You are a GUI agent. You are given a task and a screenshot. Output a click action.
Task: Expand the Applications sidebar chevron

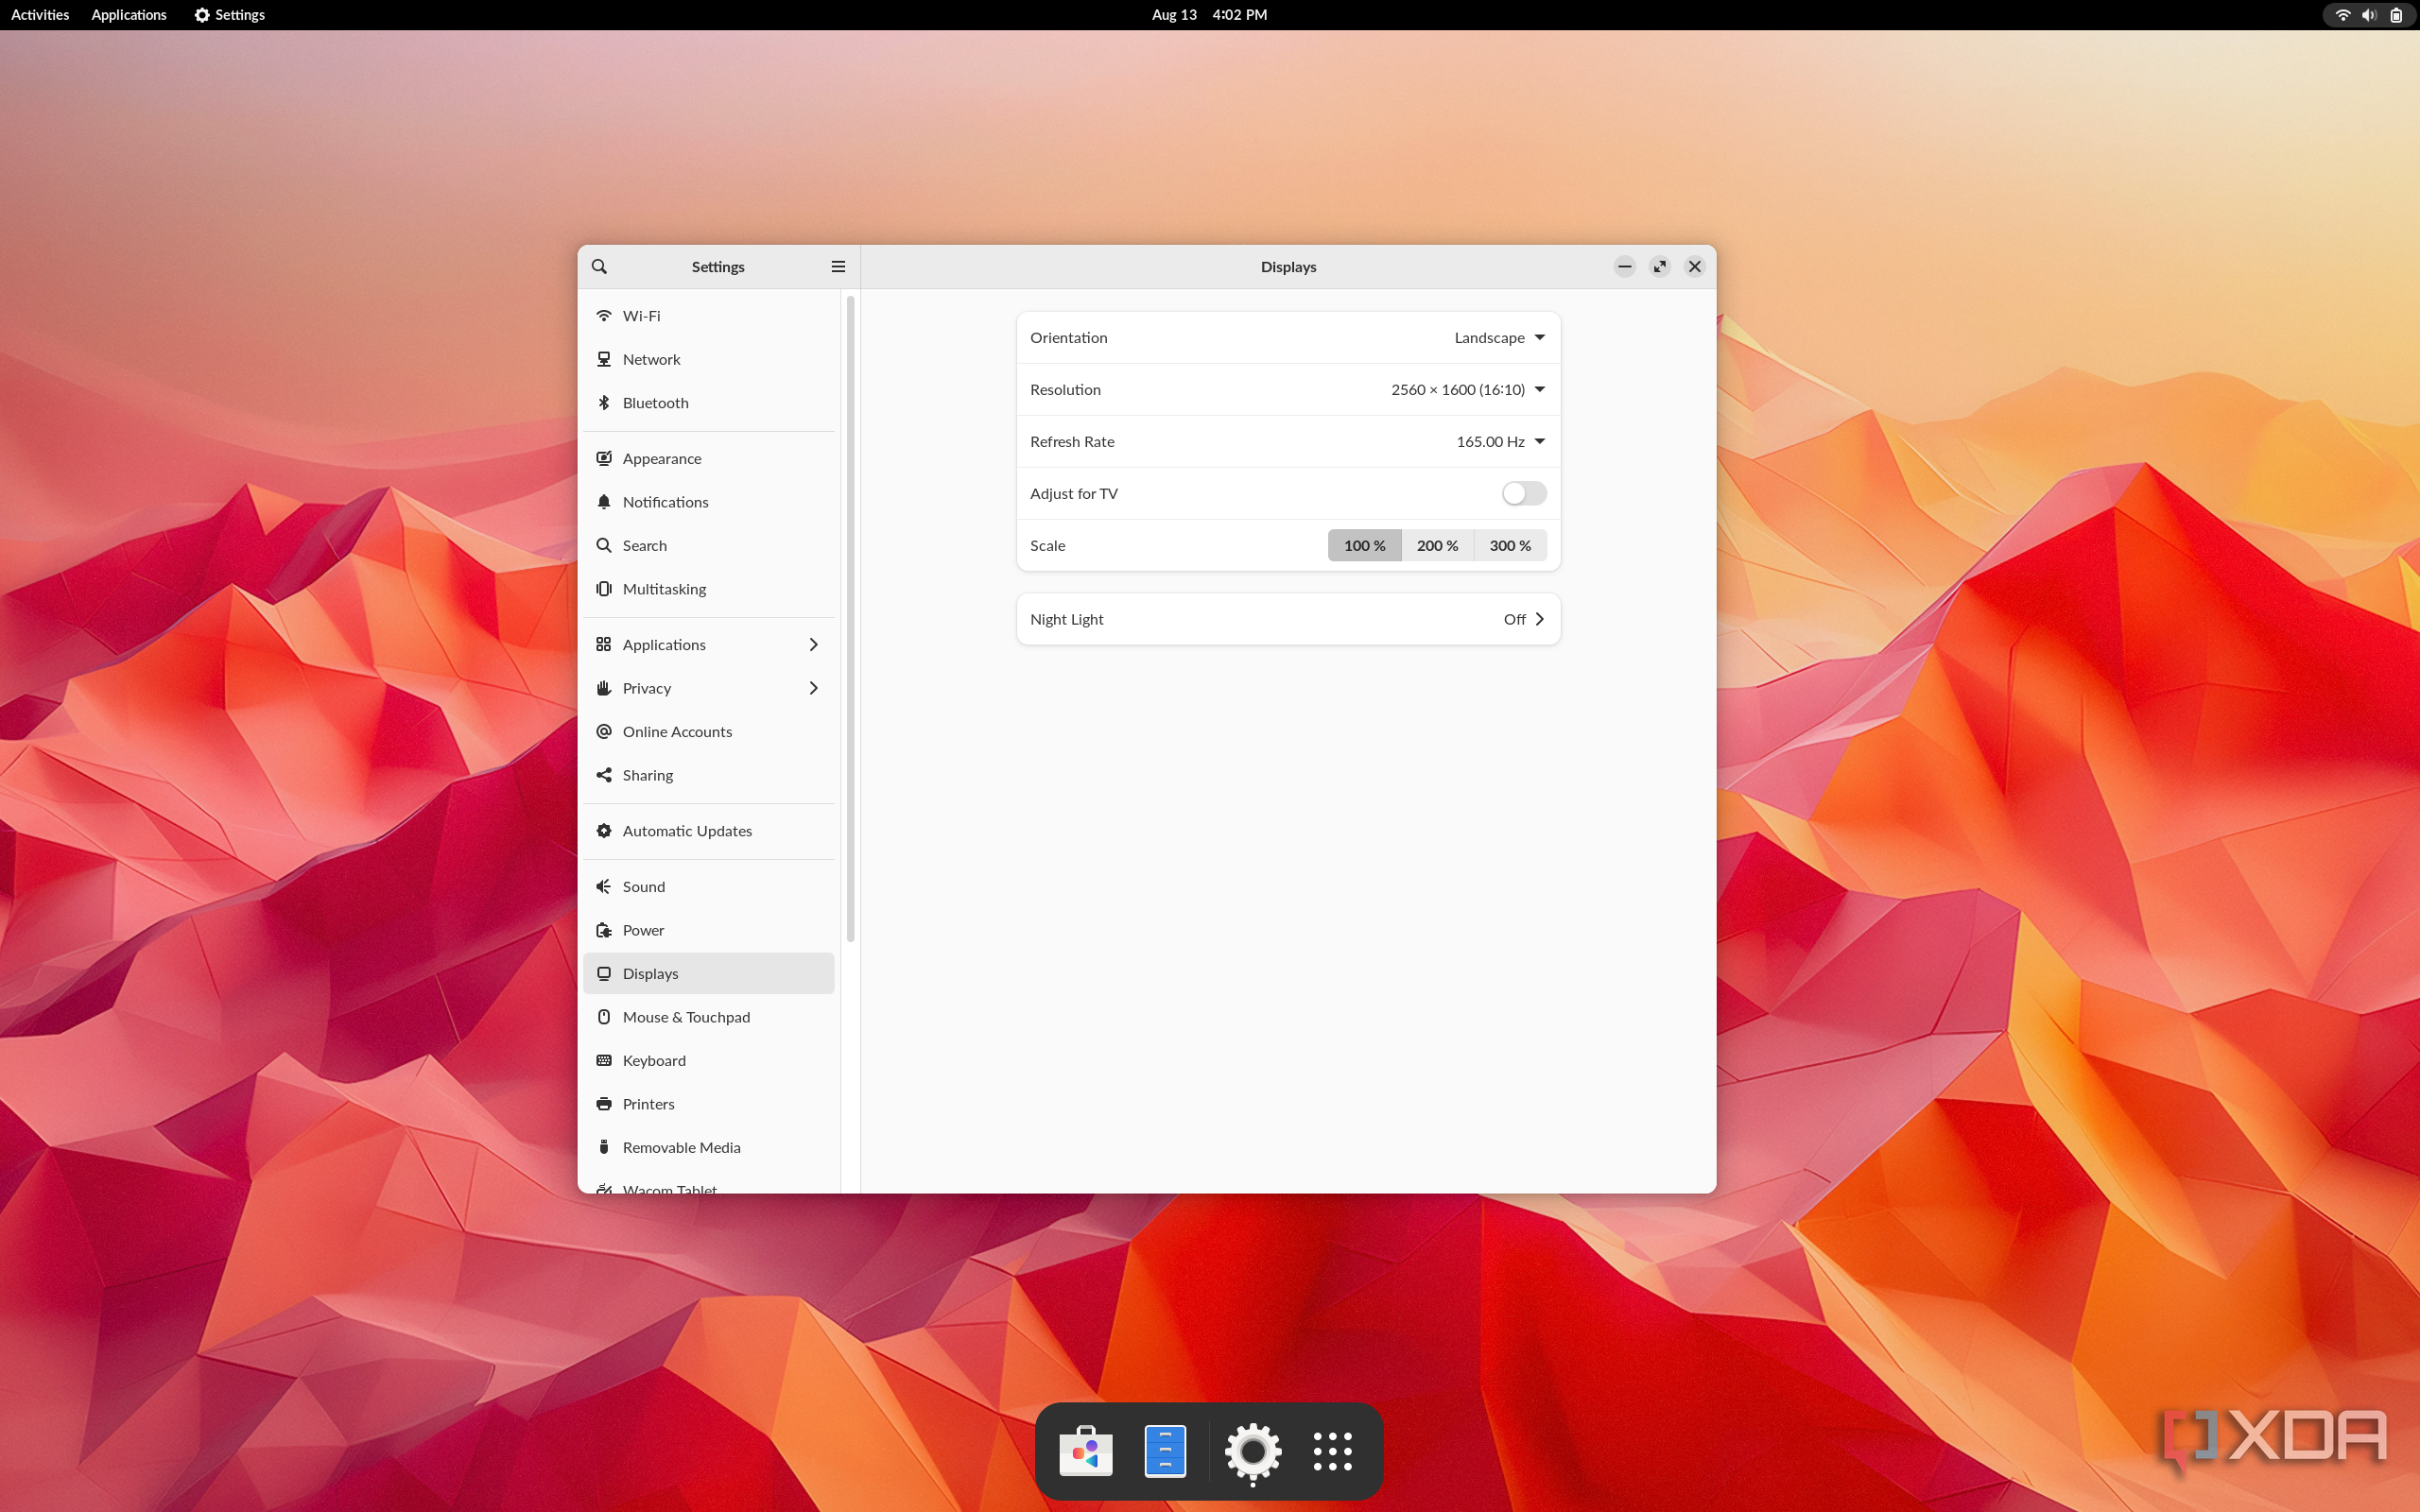(x=813, y=644)
